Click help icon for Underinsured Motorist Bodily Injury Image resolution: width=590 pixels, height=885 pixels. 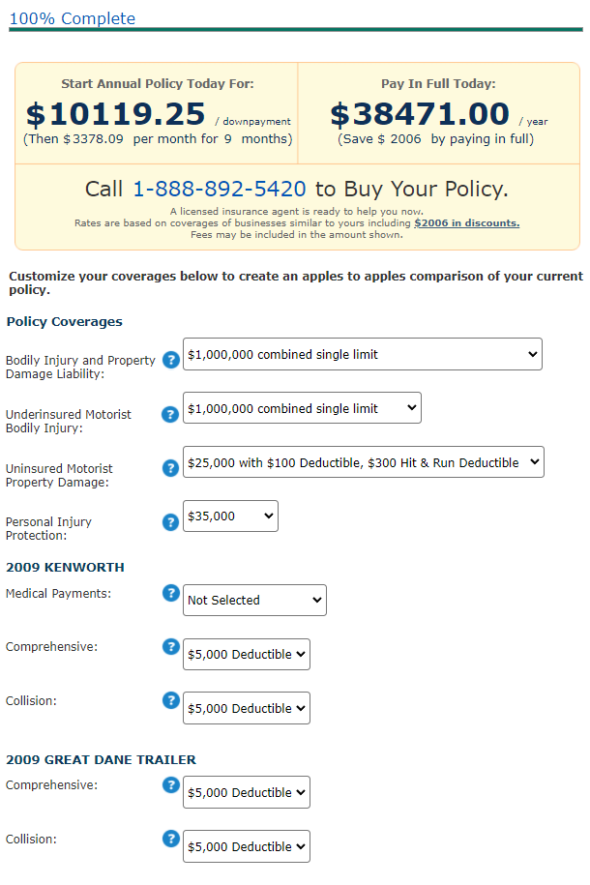(170, 414)
